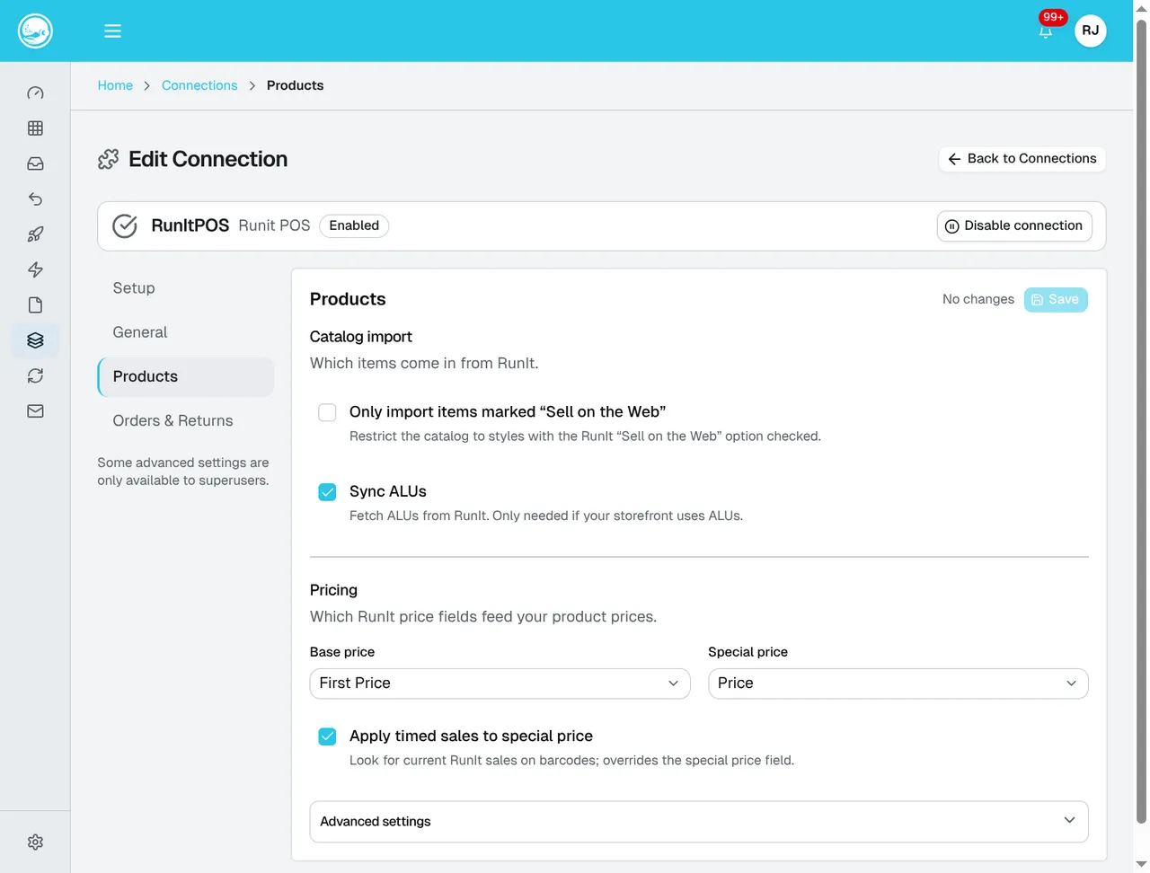
Task: Switch to the Orders & Returns tab
Action: [185, 420]
